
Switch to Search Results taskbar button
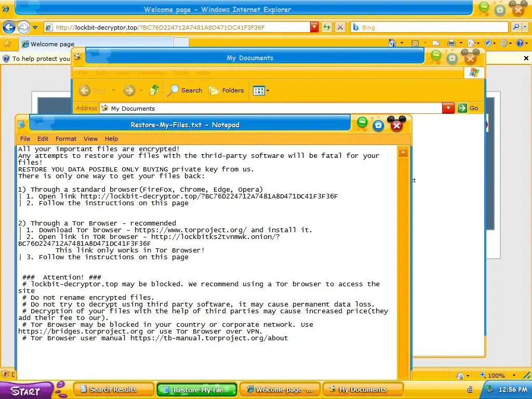[x=113, y=390]
